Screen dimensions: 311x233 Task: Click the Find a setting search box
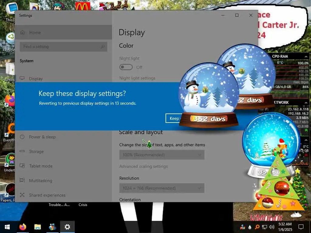(x=63, y=46)
